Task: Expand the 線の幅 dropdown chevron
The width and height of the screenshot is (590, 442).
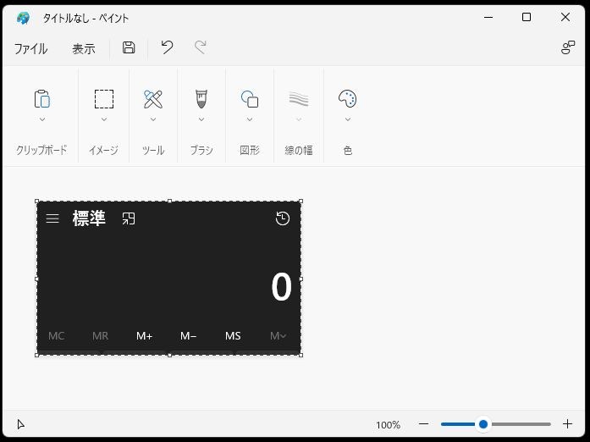Action: (299, 119)
